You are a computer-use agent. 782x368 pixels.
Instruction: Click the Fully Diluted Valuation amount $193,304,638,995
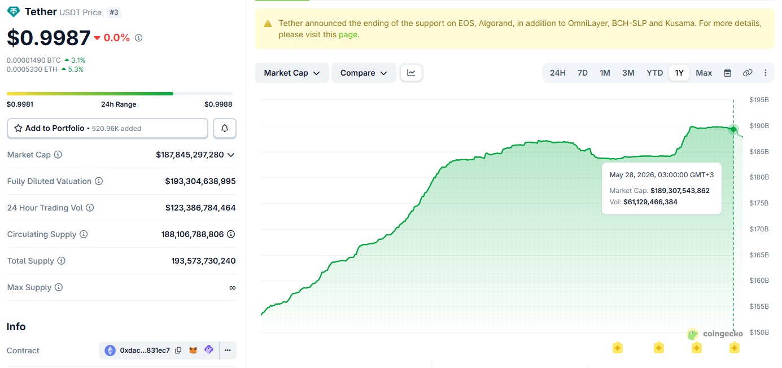[200, 181]
